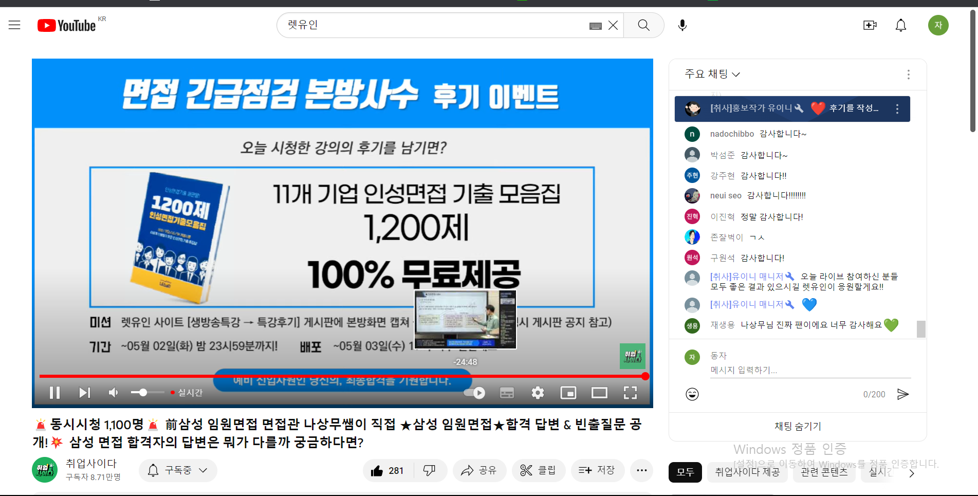978x496 pixels.
Task: Click the chat message input field
Action: [810, 370]
